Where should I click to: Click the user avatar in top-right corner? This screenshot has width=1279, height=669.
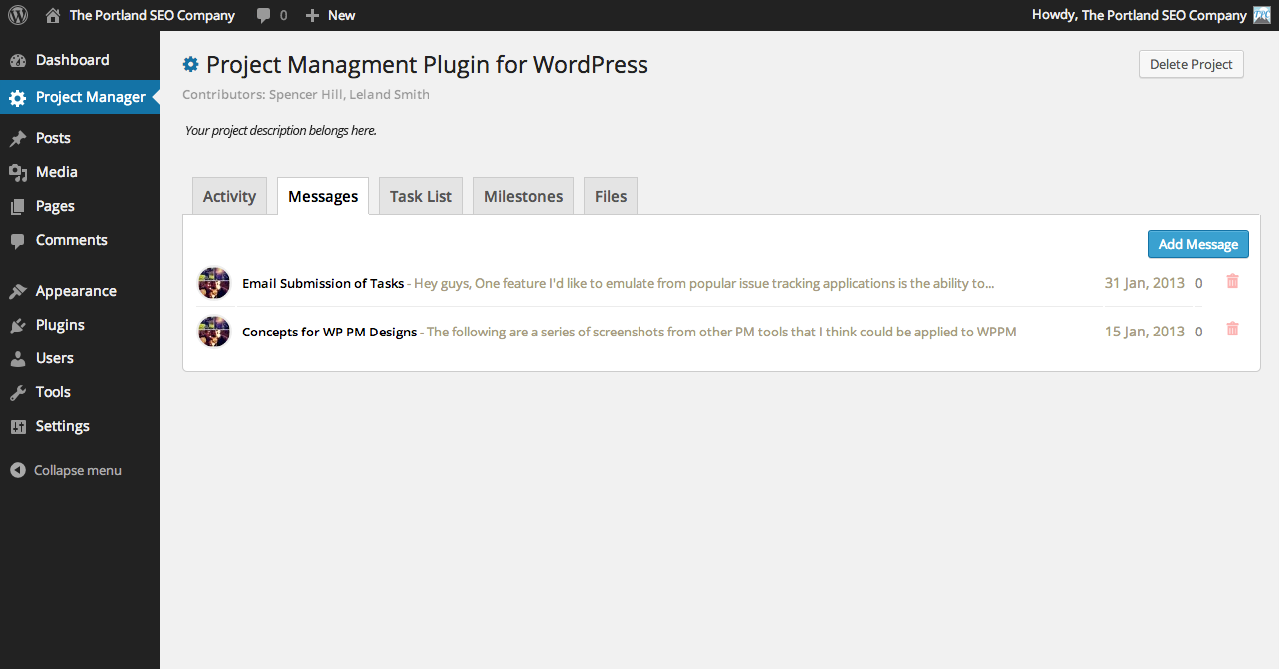(x=1262, y=15)
